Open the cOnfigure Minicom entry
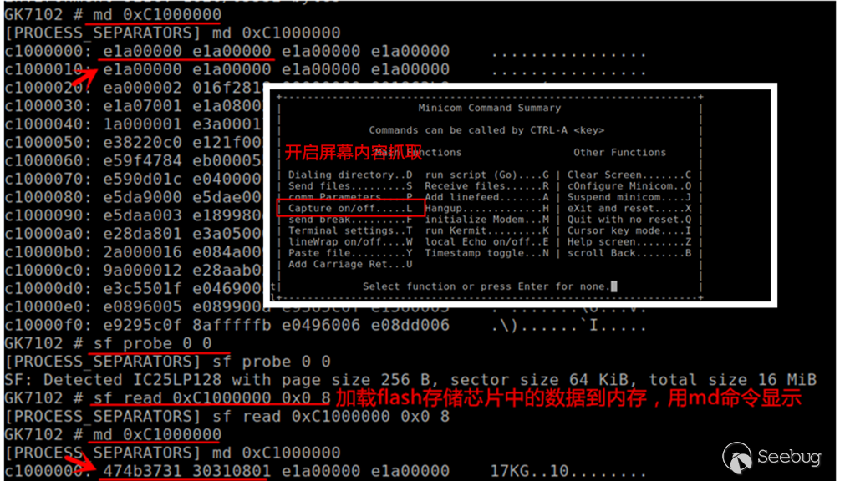This screenshot has width=845, height=481. (629, 186)
